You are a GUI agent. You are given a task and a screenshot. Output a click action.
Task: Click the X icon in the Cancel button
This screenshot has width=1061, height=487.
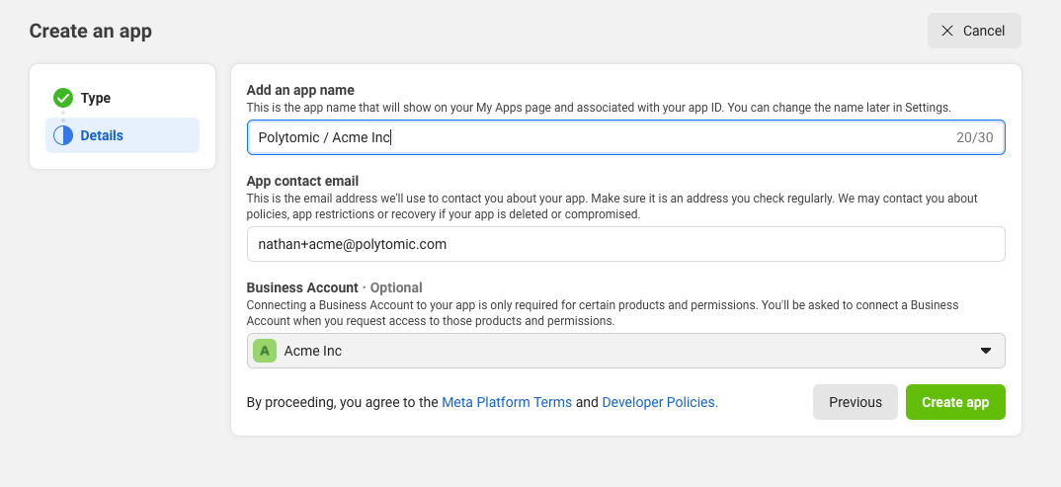[947, 31]
